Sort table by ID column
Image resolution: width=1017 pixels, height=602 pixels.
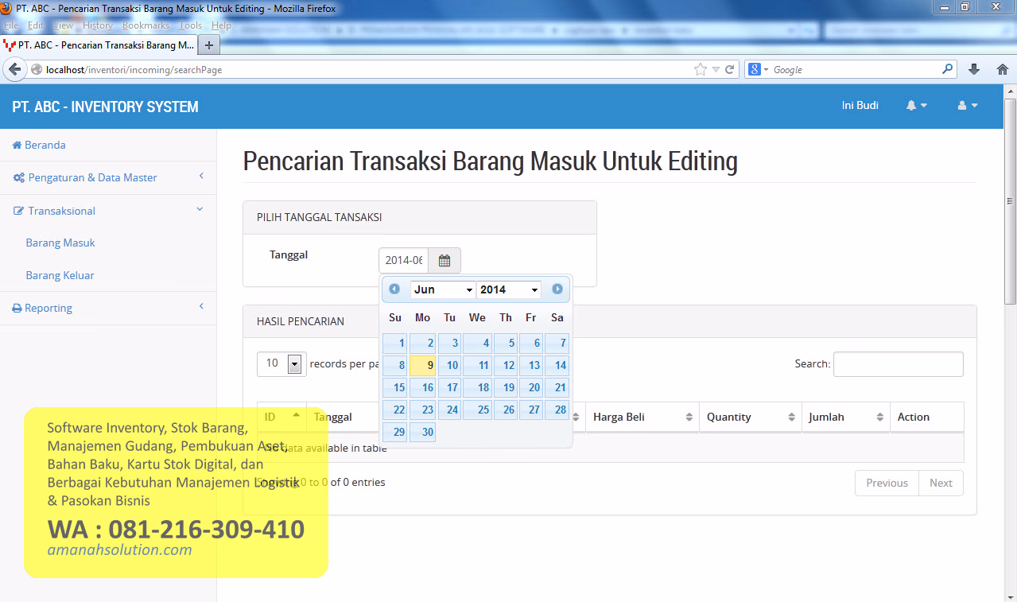click(281, 417)
